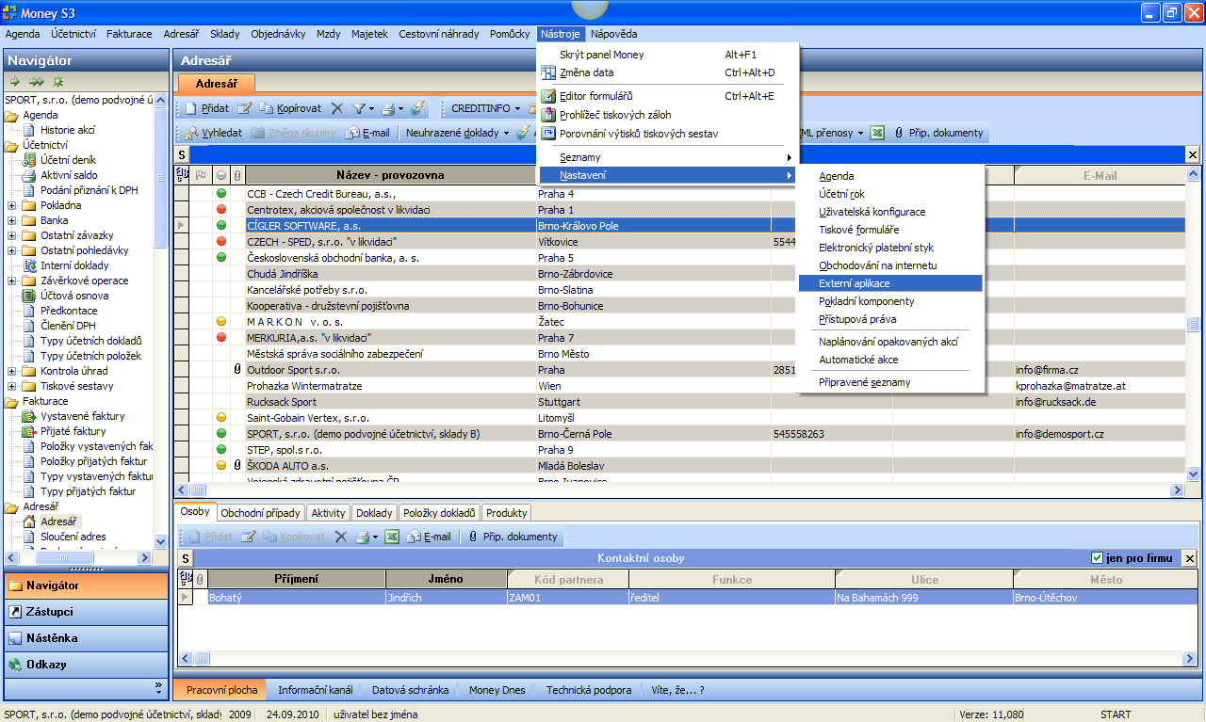The height and width of the screenshot is (722, 1206).
Task: Click the printer icon in Osoby toolbar
Action: coord(363,537)
